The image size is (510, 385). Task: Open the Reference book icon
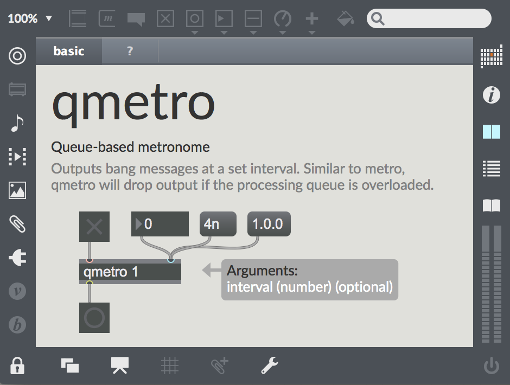tap(492, 206)
